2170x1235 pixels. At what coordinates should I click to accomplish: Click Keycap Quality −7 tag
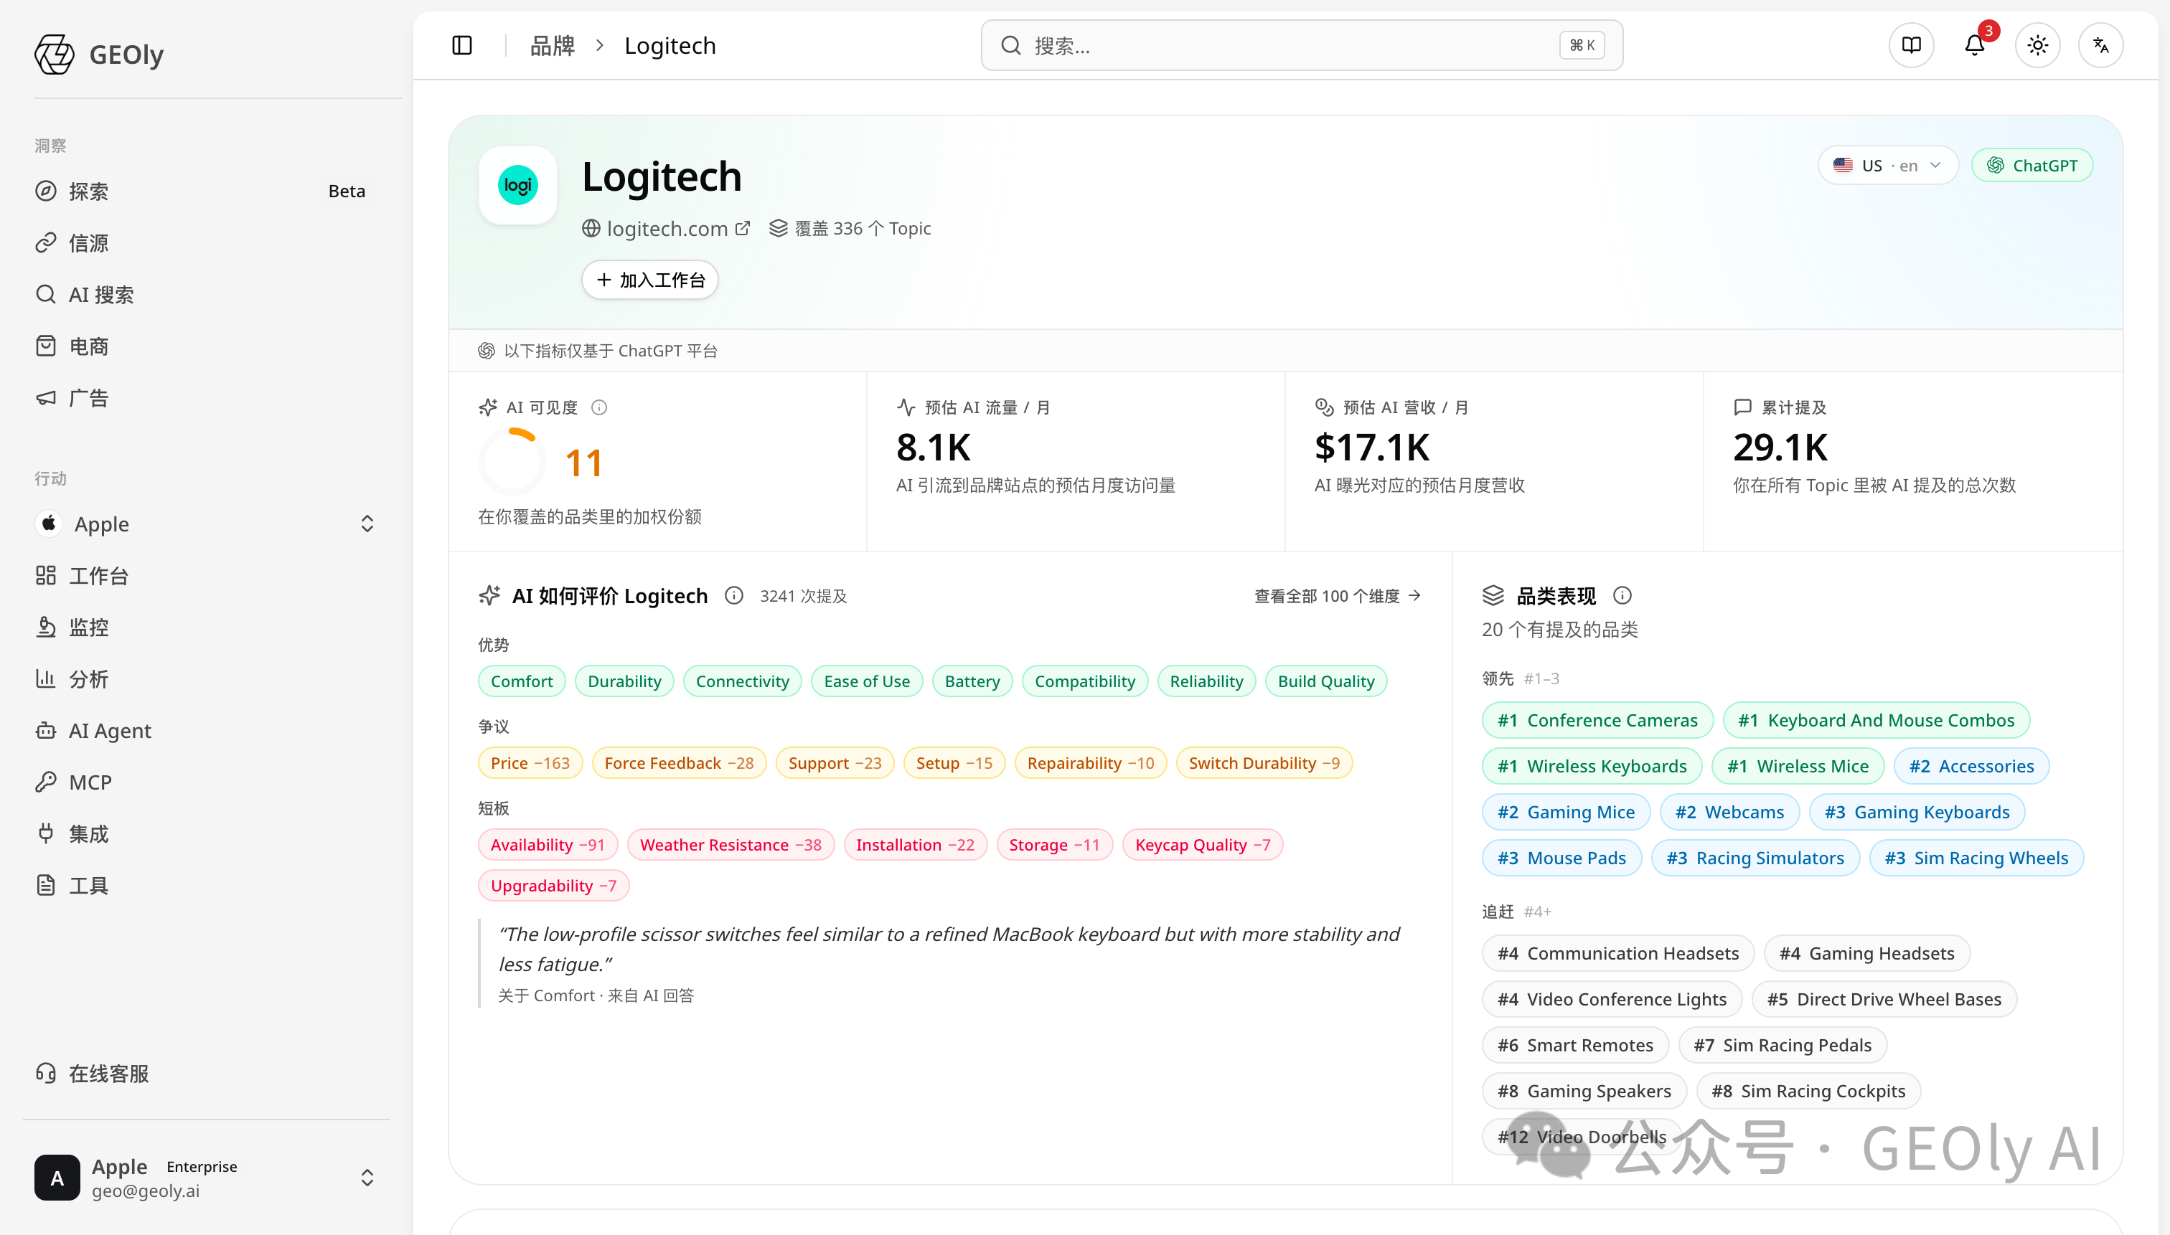tap(1203, 844)
